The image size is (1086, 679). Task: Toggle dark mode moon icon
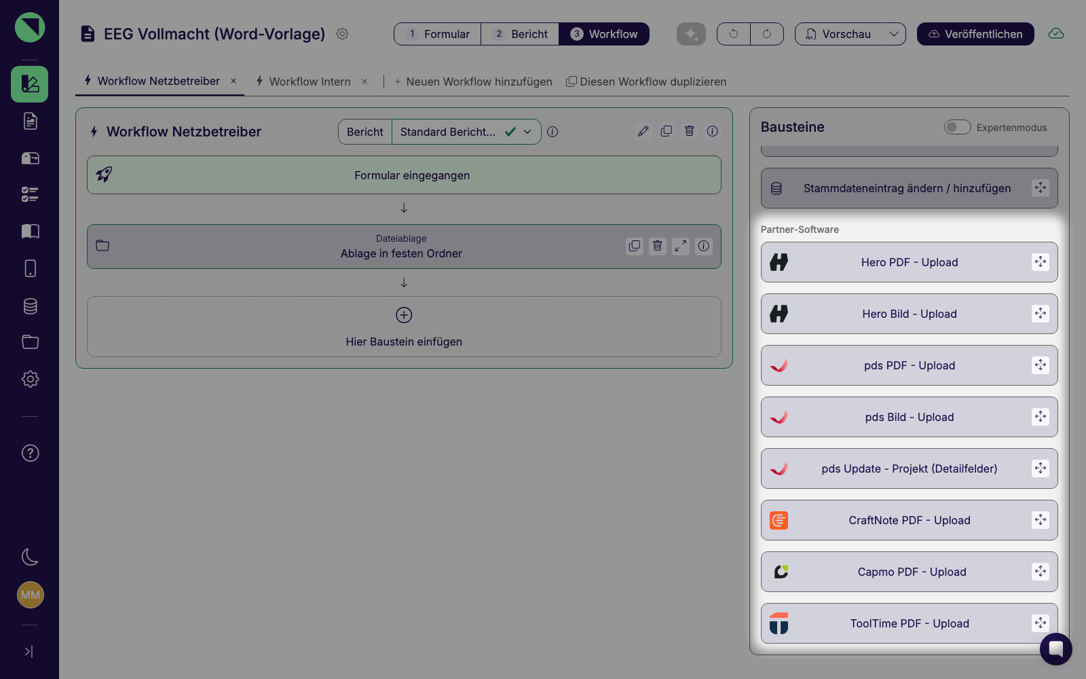point(30,557)
